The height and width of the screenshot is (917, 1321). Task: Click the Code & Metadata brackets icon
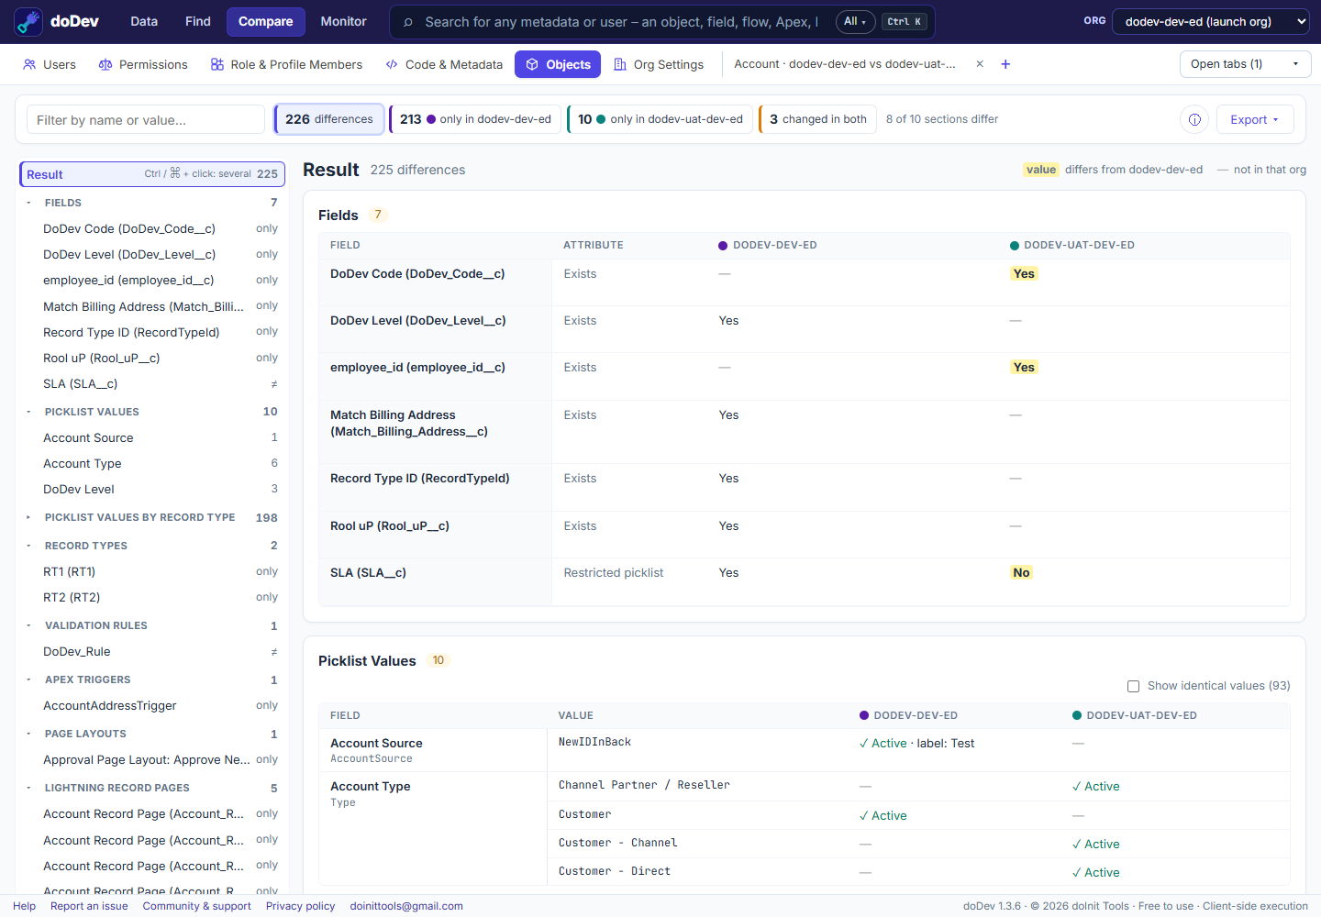(392, 64)
